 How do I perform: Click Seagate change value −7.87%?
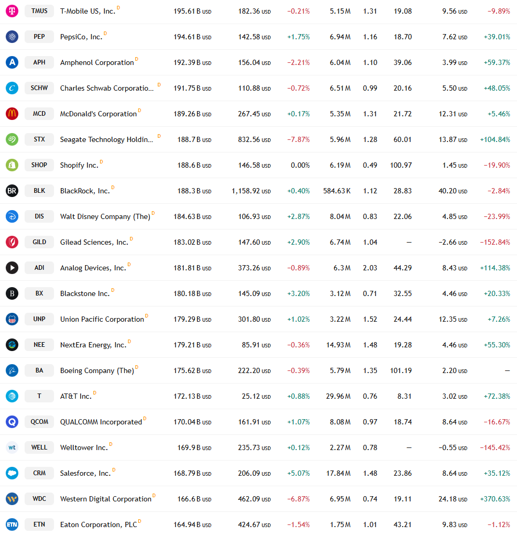[x=298, y=139]
